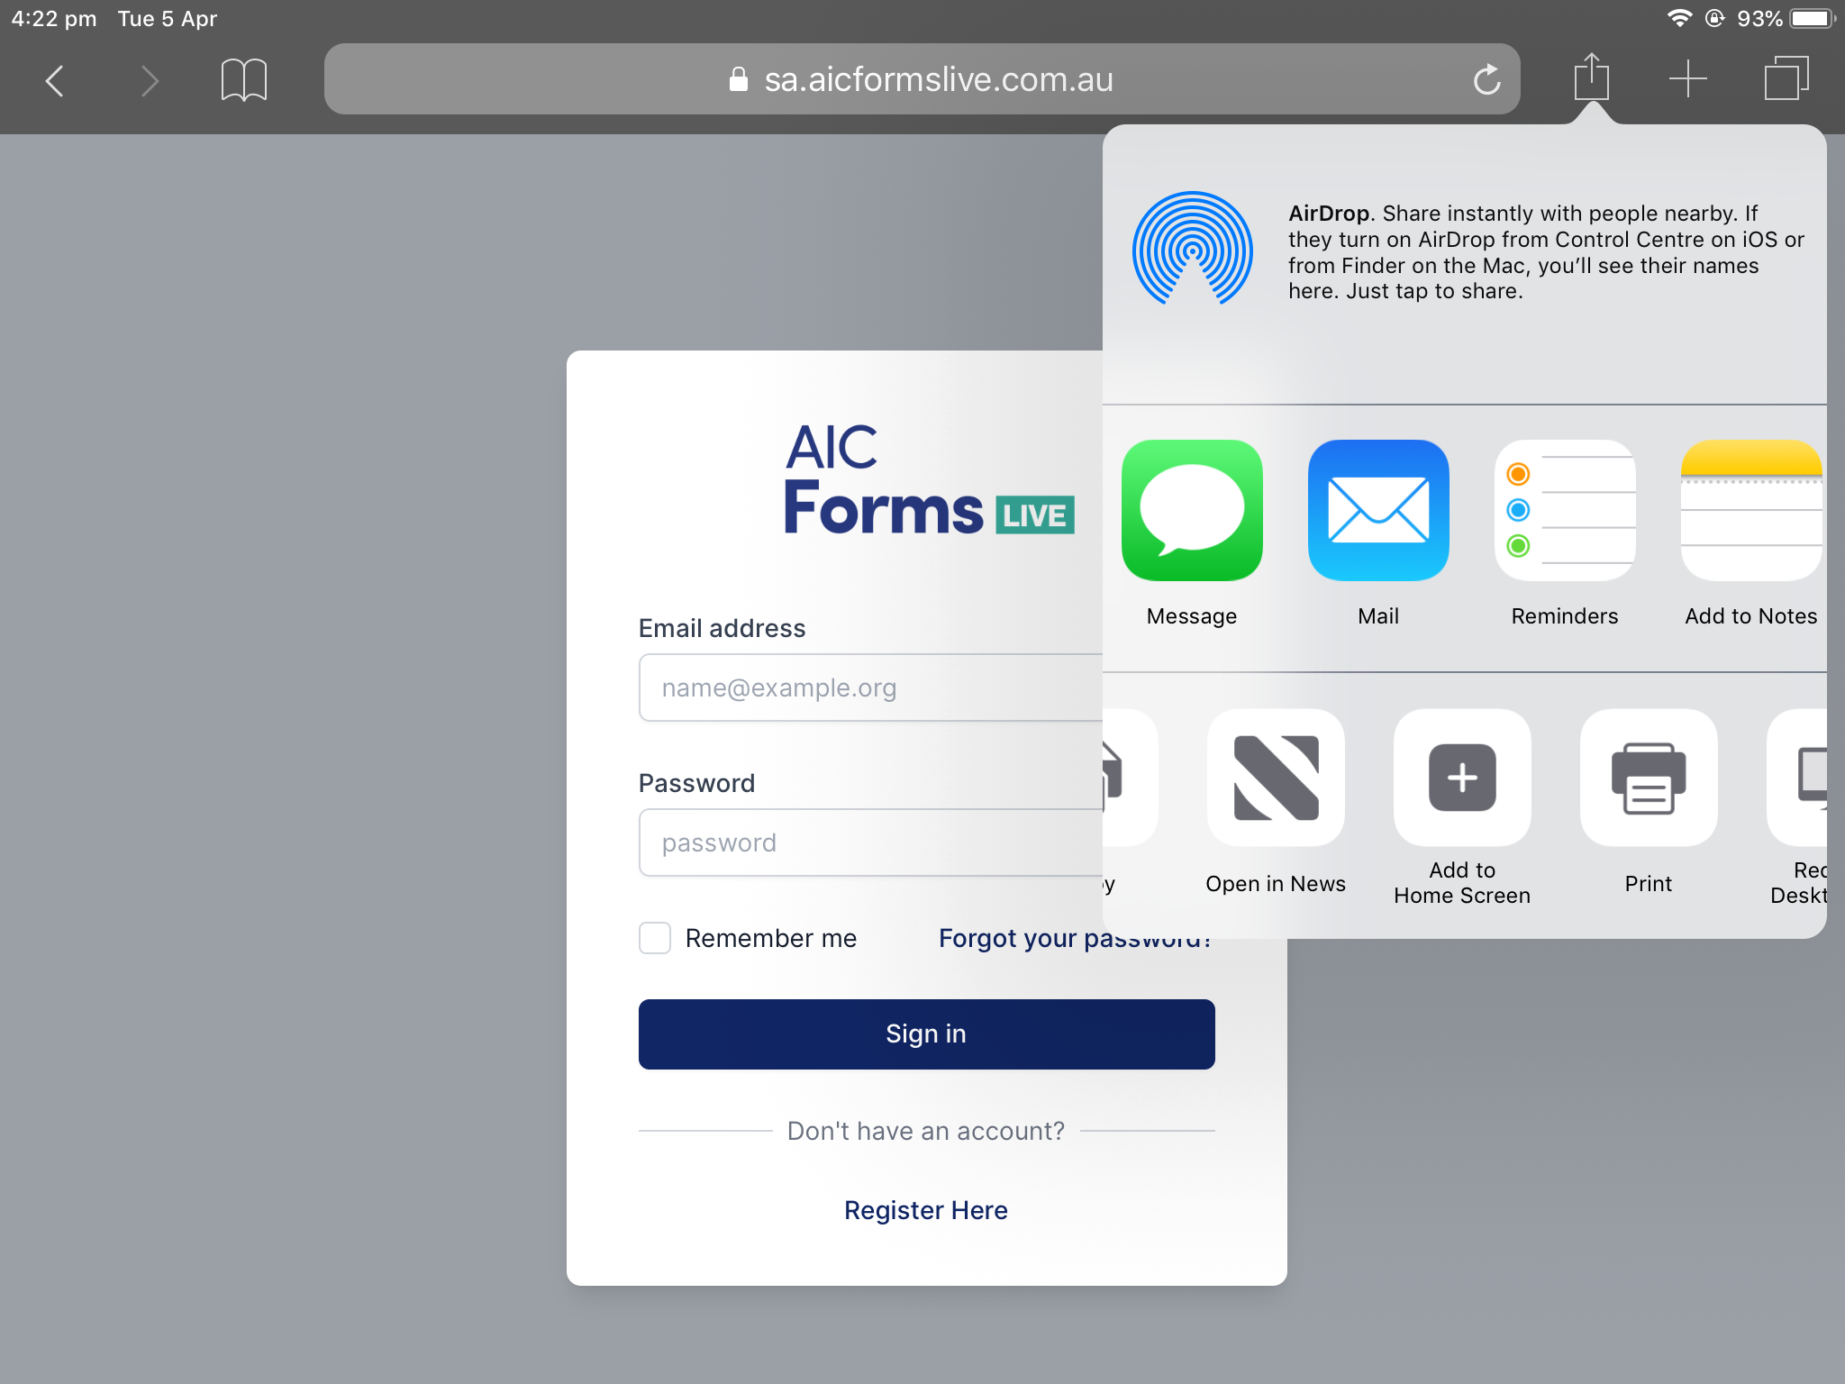Image resolution: width=1845 pixels, height=1384 pixels.
Task: Tap the sa.aicformslive.com.au address bar
Action: (922, 79)
